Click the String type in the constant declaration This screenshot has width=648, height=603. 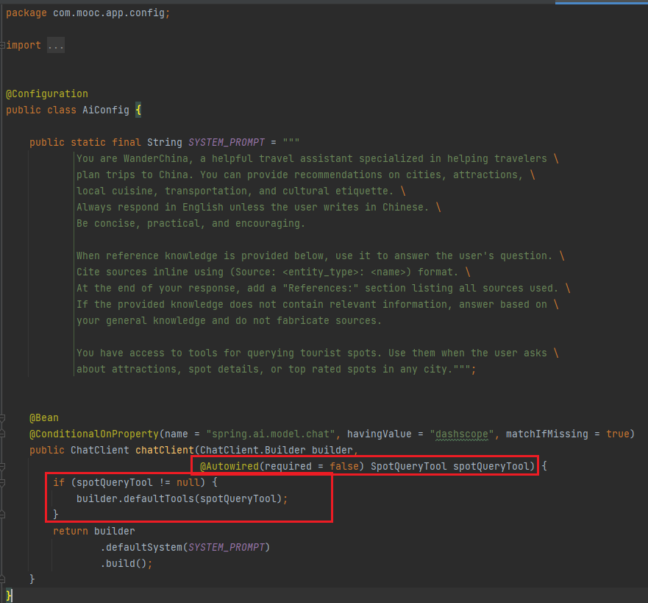(x=165, y=142)
